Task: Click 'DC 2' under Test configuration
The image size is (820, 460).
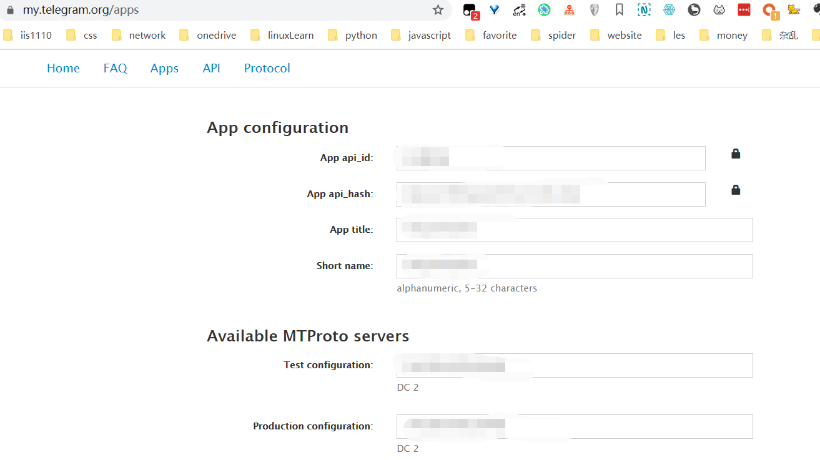Action: pos(407,388)
